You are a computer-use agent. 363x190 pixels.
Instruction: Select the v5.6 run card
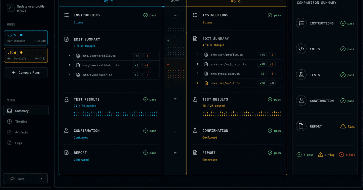tap(26, 55)
